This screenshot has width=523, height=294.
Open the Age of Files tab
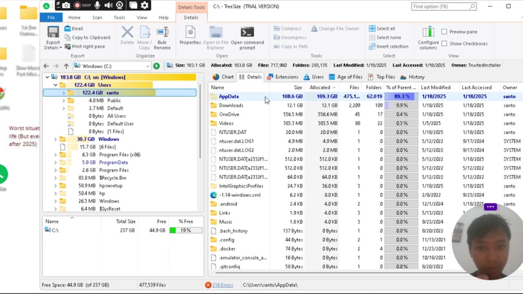coord(345,77)
